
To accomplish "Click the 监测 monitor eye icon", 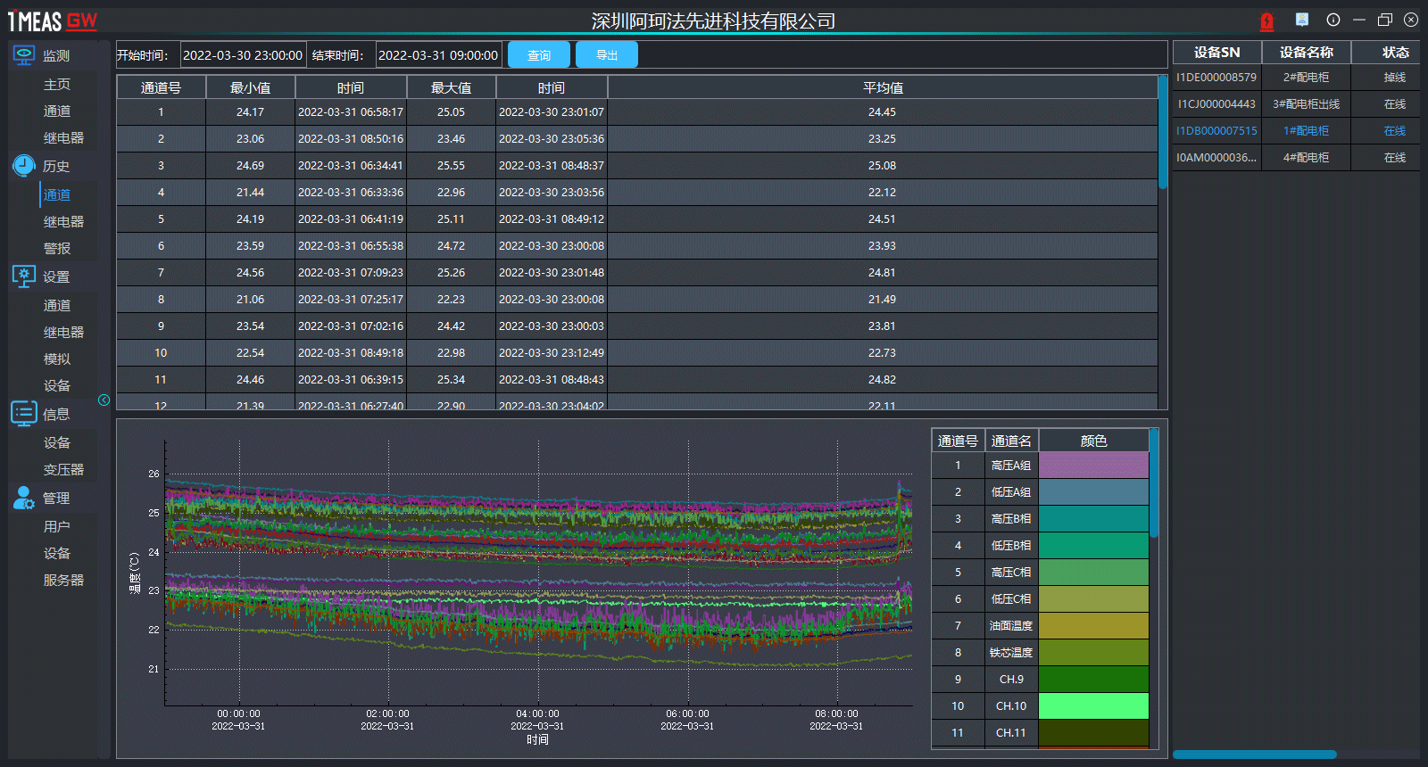I will pos(24,55).
